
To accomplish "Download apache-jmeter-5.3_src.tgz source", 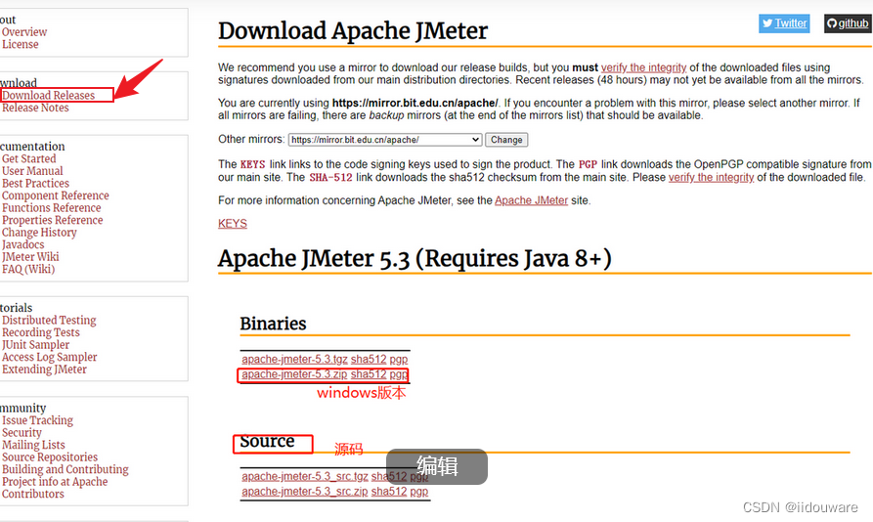I will [305, 476].
